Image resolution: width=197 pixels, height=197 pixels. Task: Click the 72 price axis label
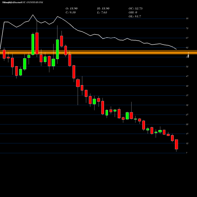[187, 28]
